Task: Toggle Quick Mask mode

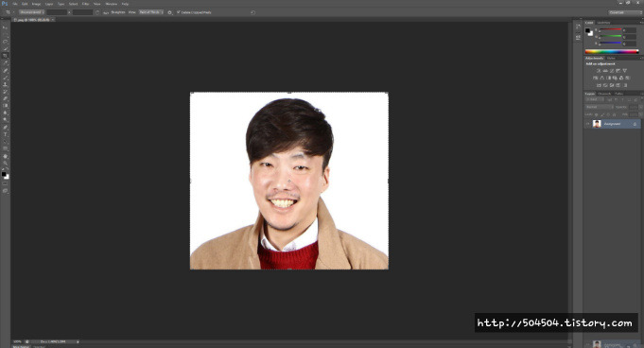Action: (5, 184)
